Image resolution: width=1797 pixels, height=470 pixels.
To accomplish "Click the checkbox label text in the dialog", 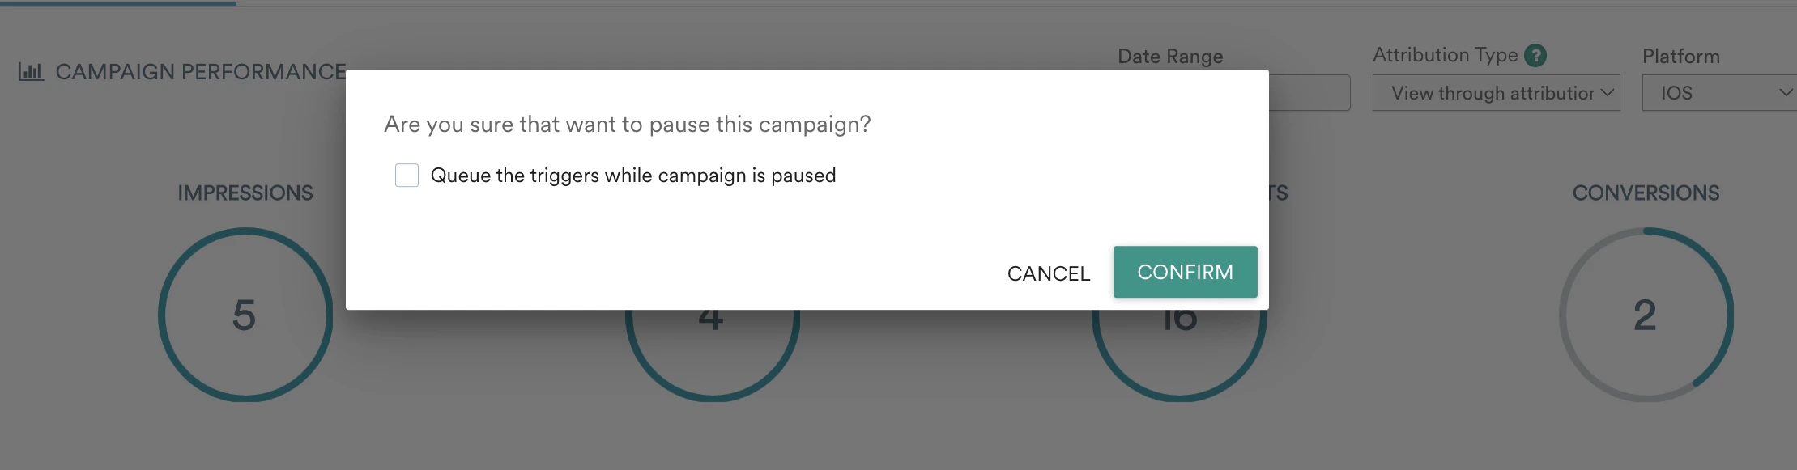I will pos(634,175).
